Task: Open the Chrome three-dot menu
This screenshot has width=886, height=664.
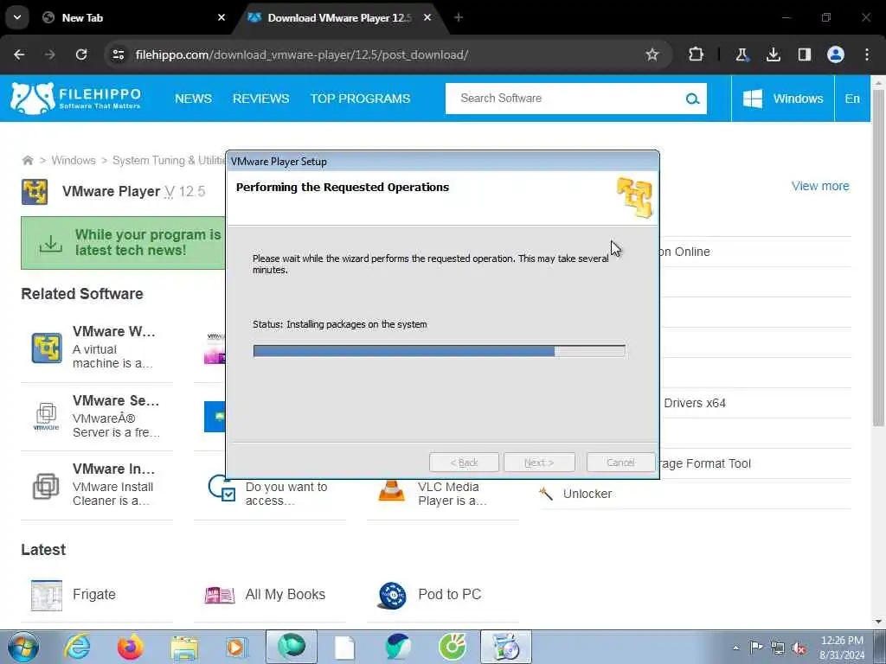Action: click(867, 54)
